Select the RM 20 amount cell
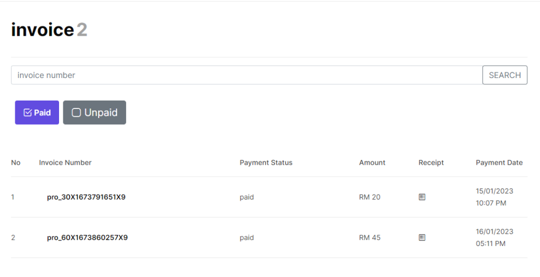Screen dimensions: 540x277 pyautogui.click(x=370, y=197)
